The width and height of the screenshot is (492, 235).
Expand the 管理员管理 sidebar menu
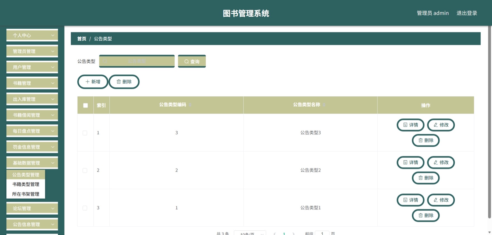32,51
